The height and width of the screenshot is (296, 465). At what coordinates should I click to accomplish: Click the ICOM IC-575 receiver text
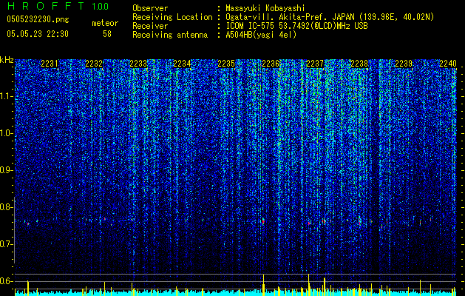tap(296, 26)
